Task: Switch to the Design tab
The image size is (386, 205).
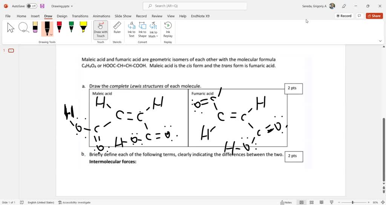Action: point(62,16)
